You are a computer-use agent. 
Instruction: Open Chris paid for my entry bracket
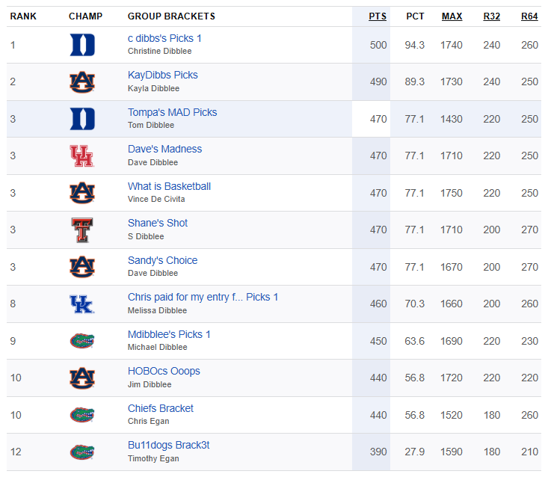pos(203,297)
